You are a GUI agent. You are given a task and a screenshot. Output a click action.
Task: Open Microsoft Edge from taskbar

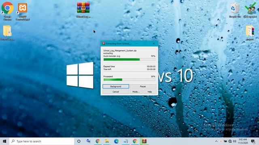[116, 141]
